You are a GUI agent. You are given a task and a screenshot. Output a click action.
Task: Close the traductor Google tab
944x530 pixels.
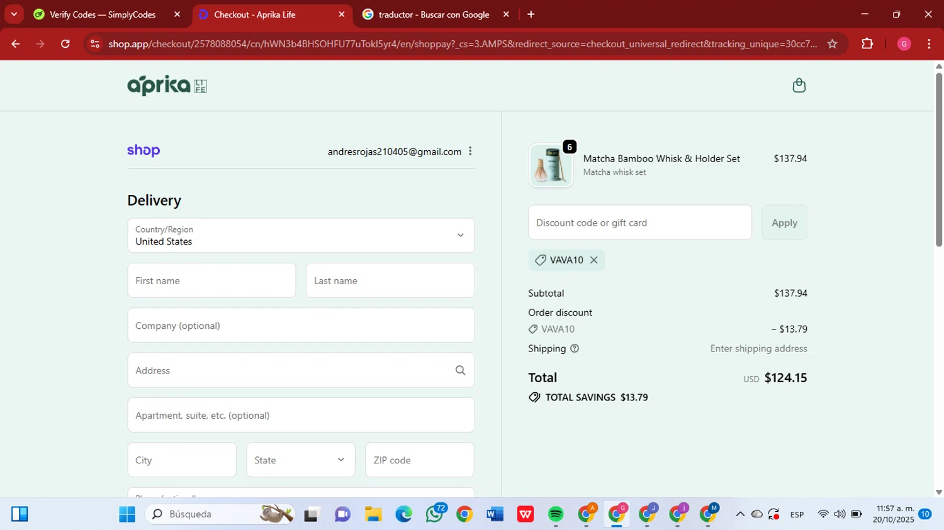(x=506, y=14)
